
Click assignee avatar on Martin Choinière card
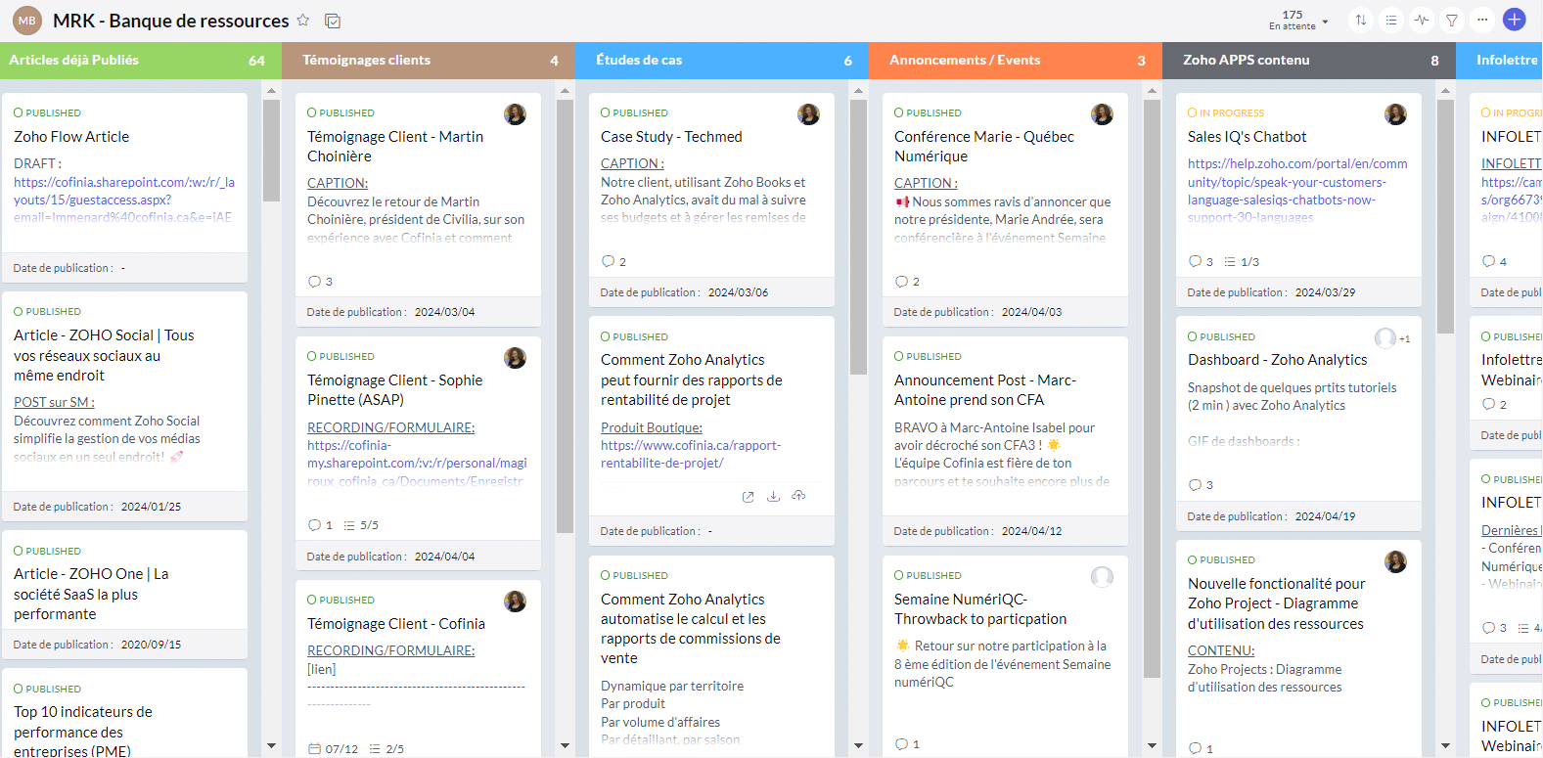(x=515, y=114)
